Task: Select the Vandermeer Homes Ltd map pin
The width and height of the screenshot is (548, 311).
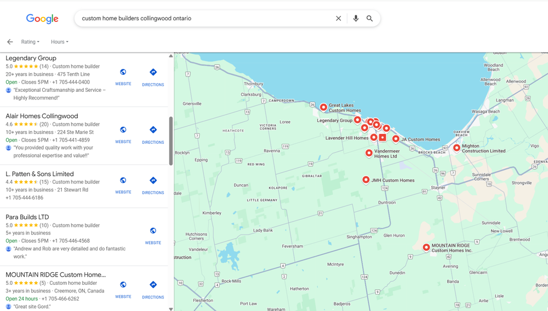Action: (x=369, y=152)
